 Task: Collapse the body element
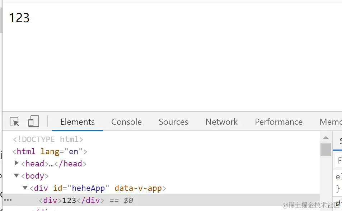click(16, 175)
